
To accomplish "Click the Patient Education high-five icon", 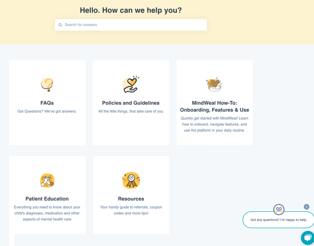I will tap(47, 181).
